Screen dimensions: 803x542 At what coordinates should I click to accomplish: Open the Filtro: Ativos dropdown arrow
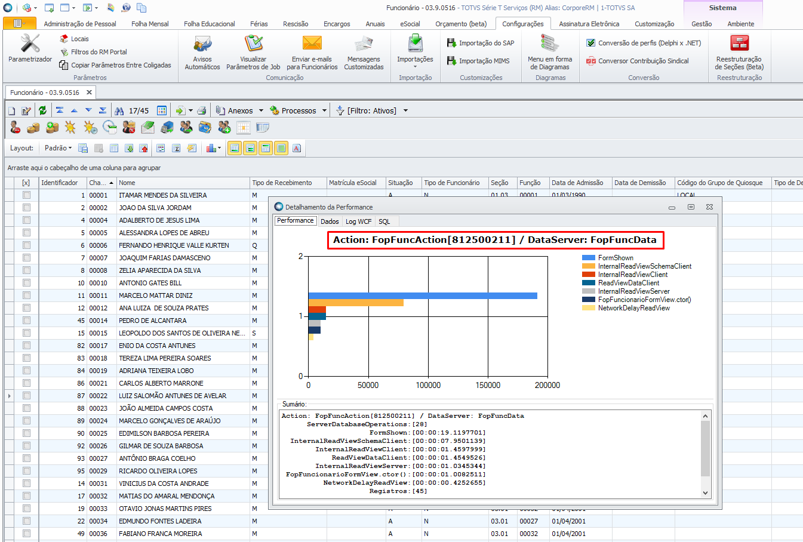(405, 111)
